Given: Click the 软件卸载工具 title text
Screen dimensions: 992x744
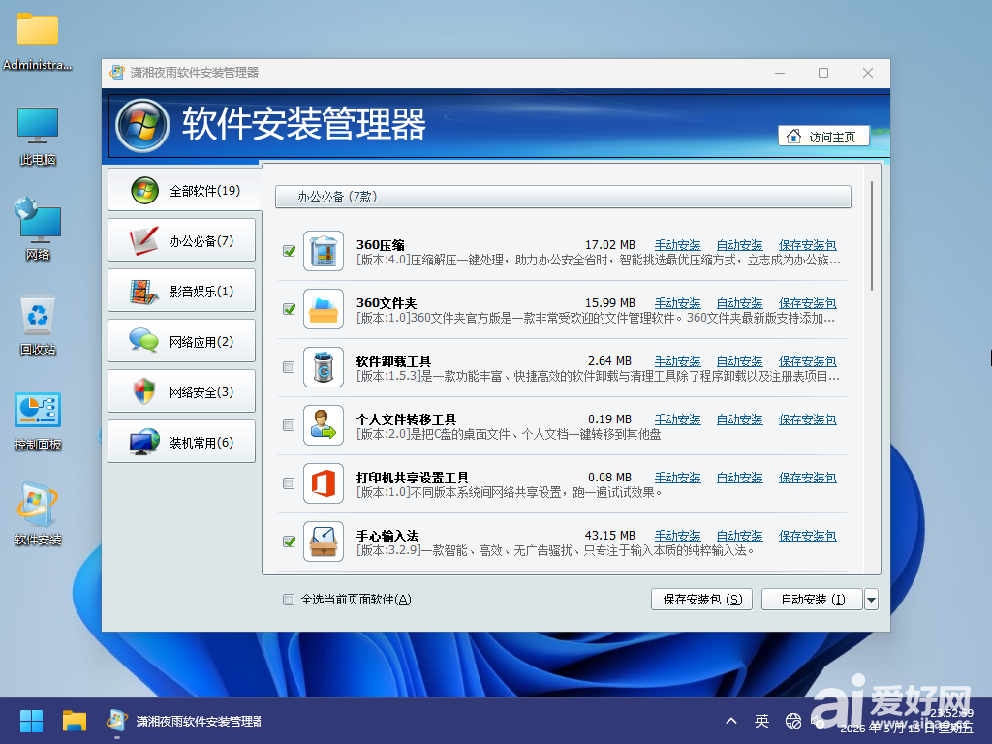Looking at the screenshot, I should [x=393, y=362].
